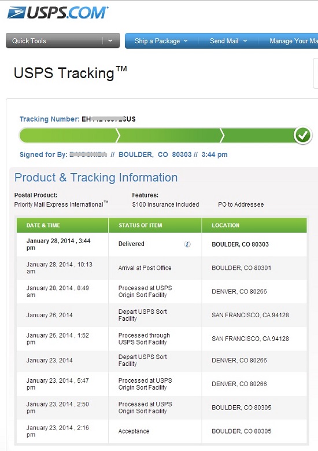Click the Acceptance status entry
The width and height of the screenshot is (318, 451).
[x=134, y=431]
